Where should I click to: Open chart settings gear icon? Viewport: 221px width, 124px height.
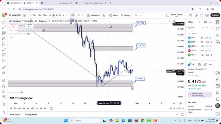(x=196, y=15)
